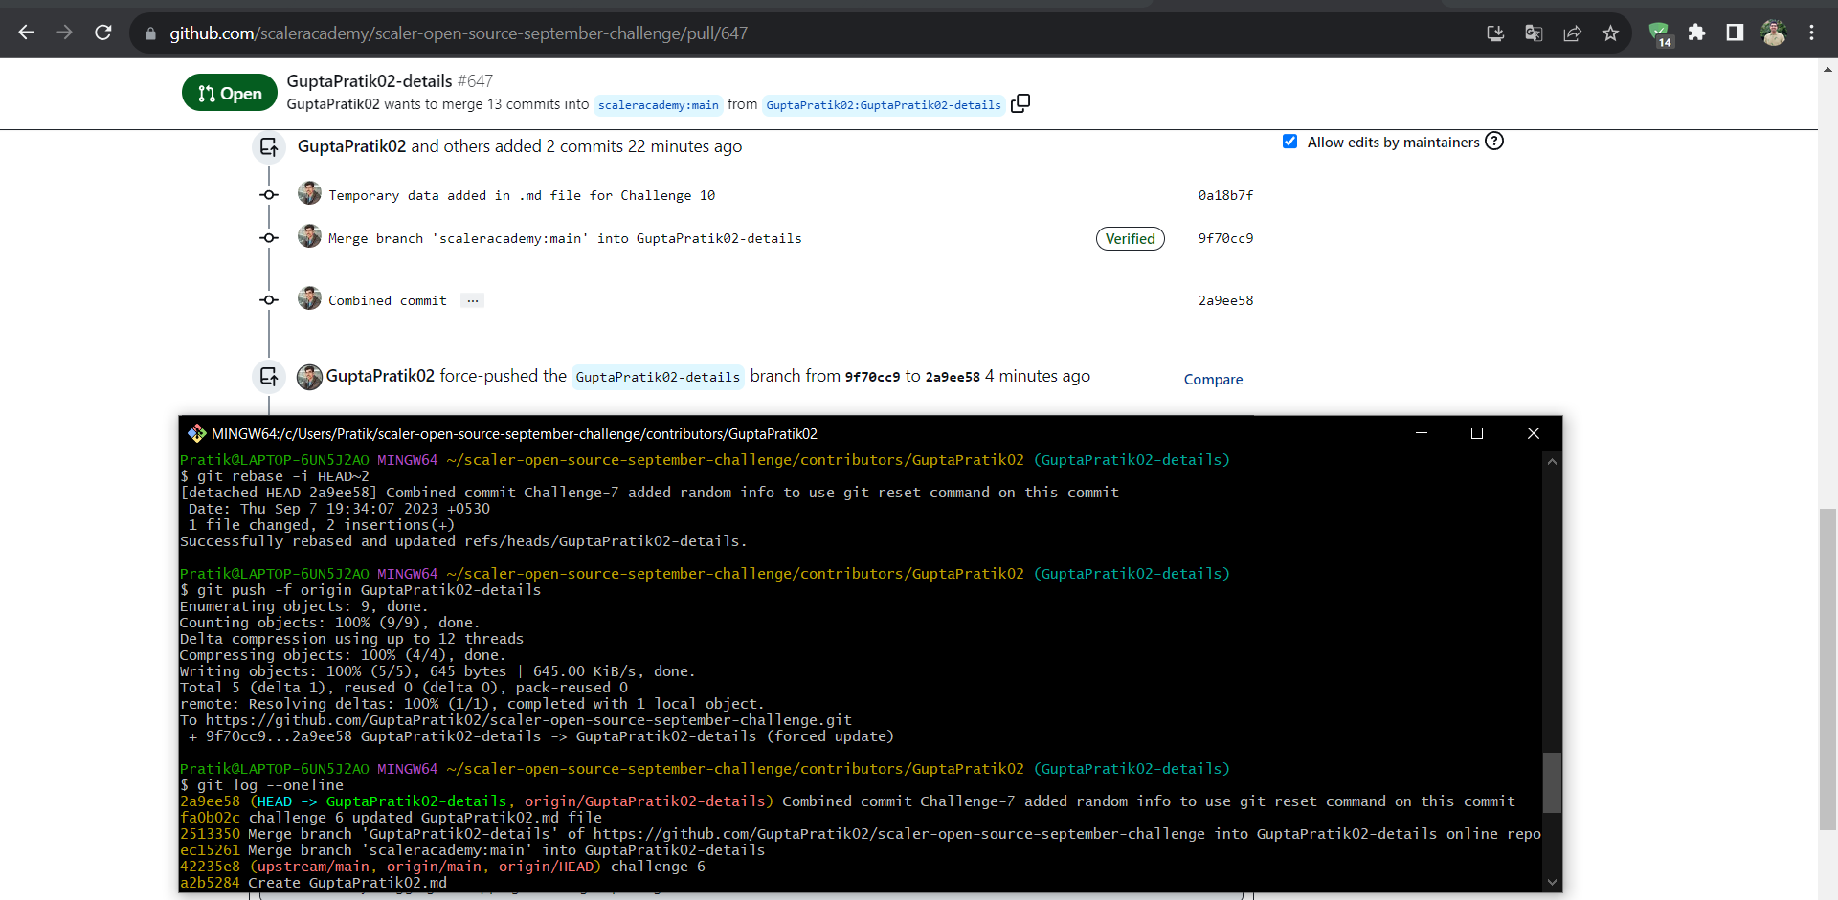Click commit hash 2a9ee58
This screenshot has height=900, width=1838.
(1225, 299)
